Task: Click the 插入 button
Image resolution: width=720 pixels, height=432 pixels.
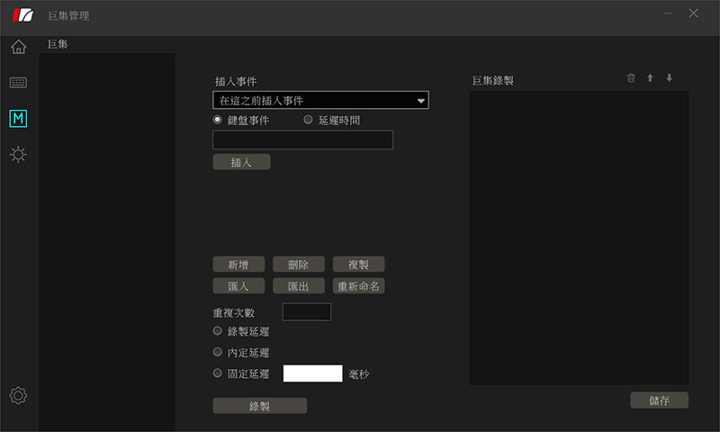Action: [241, 162]
